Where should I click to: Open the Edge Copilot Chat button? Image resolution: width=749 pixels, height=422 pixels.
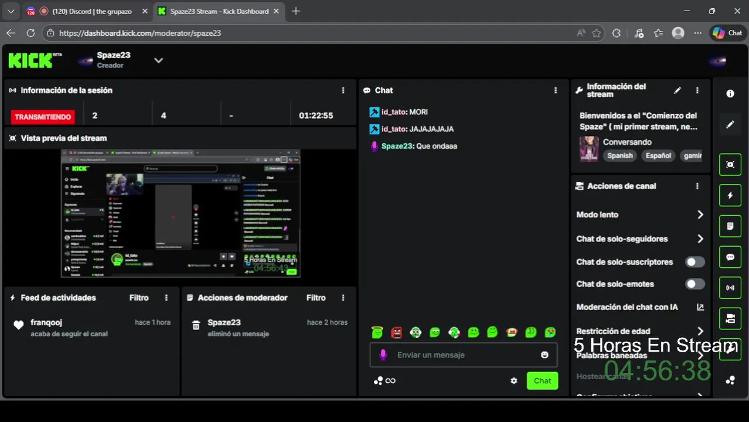727,33
